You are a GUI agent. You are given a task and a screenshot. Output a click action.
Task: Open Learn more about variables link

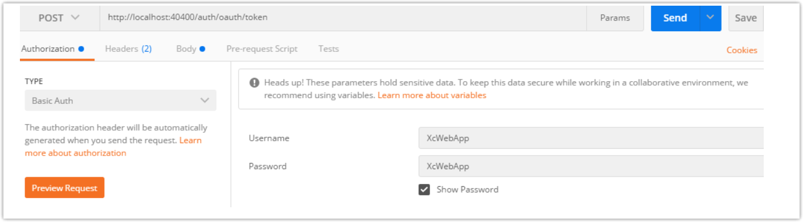[x=432, y=95]
